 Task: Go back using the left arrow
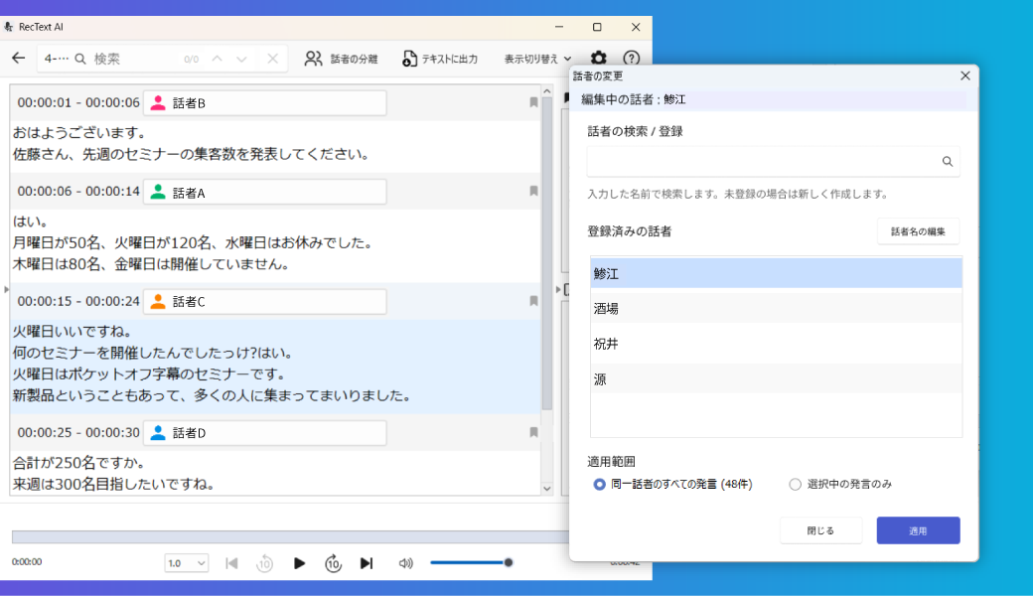click(18, 59)
